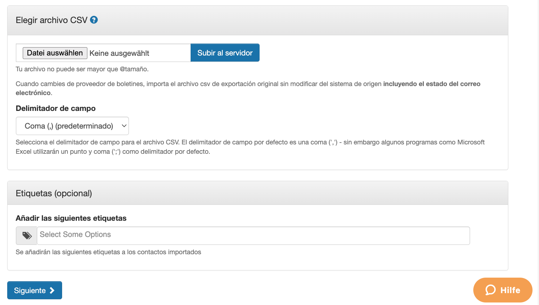Click the hint below the etiquetas field
Viewport: 539px width, 305px height.
(108, 252)
